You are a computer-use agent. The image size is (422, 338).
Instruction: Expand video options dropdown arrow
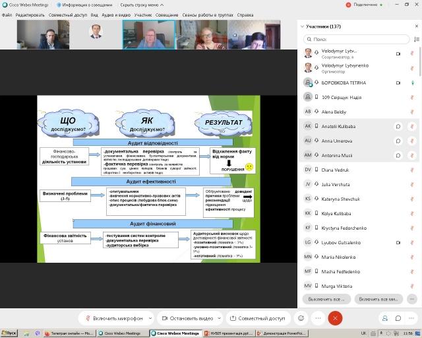[x=219, y=318]
